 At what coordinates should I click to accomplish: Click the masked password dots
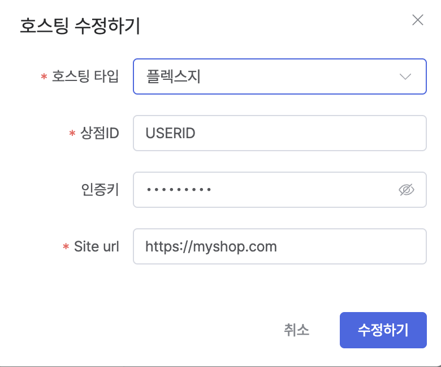click(x=179, y=190)
